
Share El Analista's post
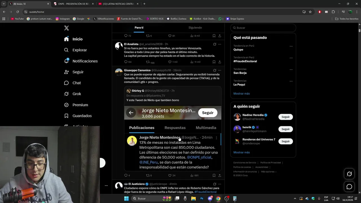pos(220,62)
